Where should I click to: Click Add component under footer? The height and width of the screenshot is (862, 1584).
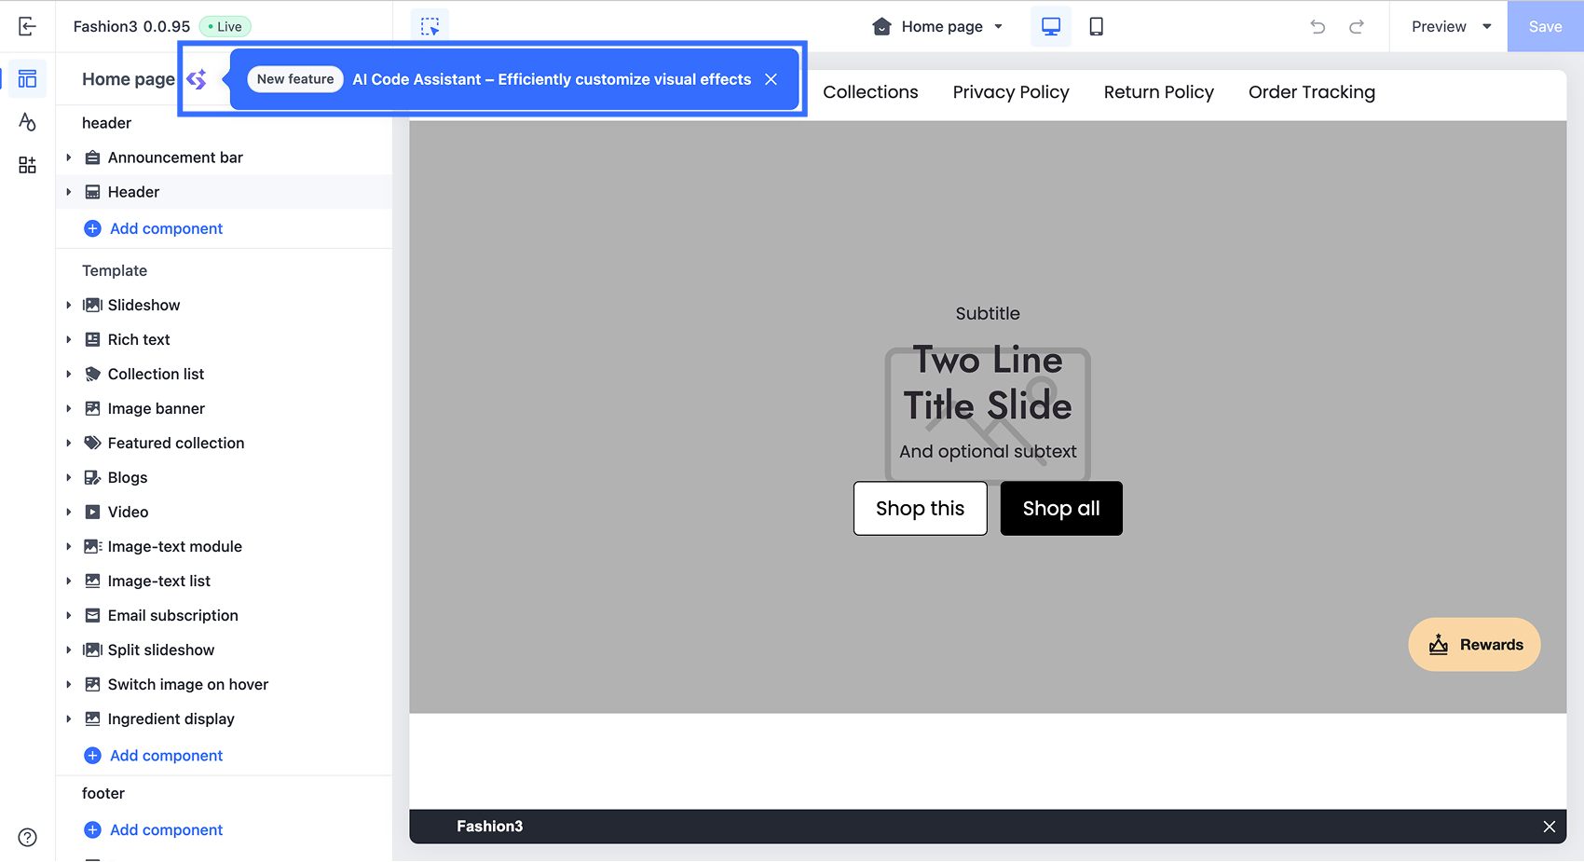pyautogui.click(x=154, y=830)
